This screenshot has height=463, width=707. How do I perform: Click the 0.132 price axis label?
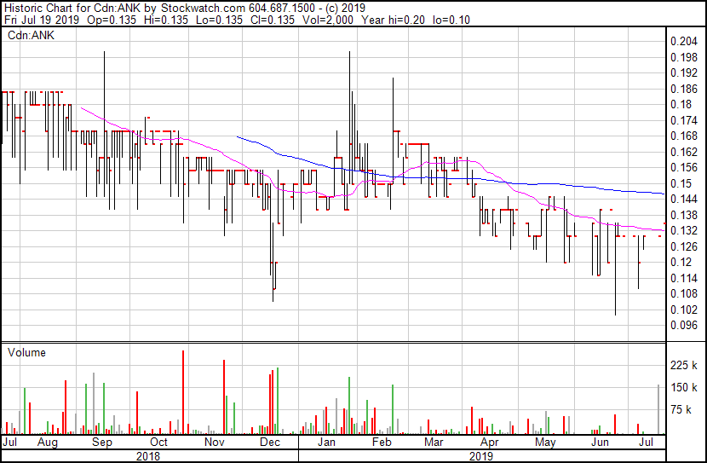[x=683, y=230]
